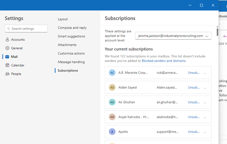Unsubscribe from A.R. Merante Corp
This screenshot has width=227, height=144.
click(x=194, y=73)
